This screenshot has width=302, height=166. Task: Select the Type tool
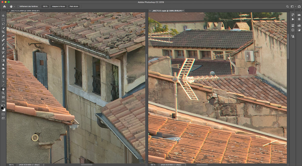3,77
